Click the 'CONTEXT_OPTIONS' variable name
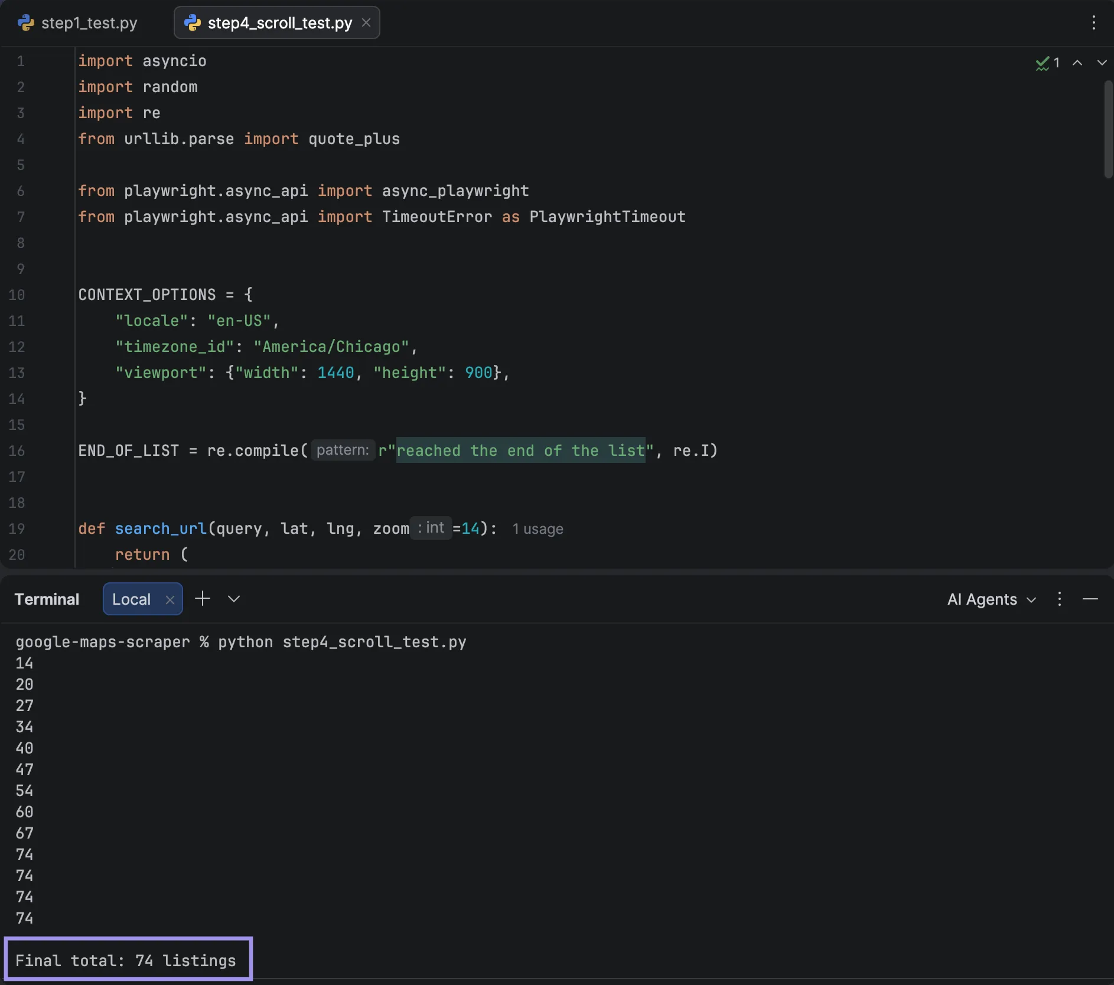 (x=147, y=295)
